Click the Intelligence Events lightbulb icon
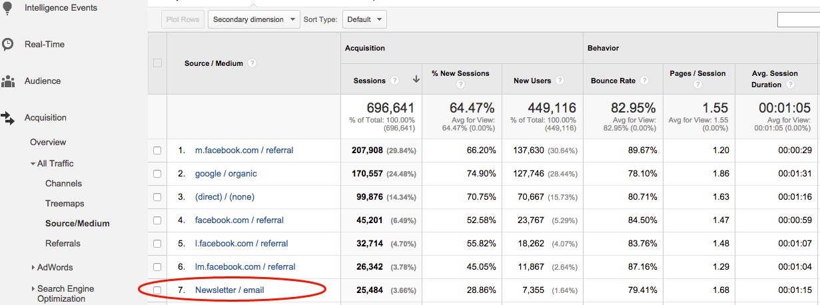 (8, 8)
